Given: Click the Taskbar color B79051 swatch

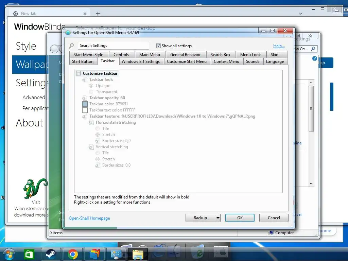Looking at the screenshot, I should click(x=85, y=104).
